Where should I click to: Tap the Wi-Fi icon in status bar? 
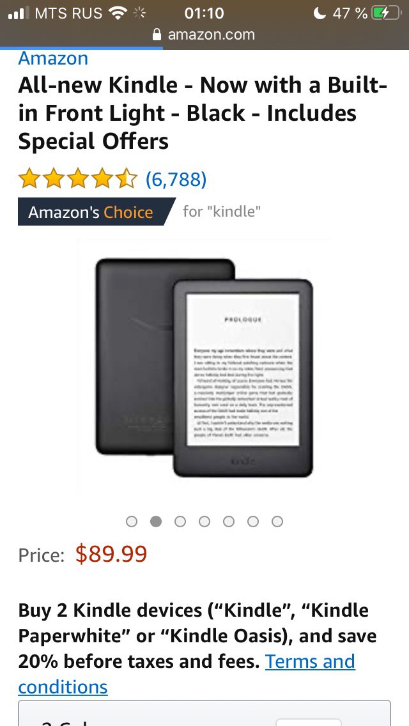pyautogui.click(x=118, y=13)
